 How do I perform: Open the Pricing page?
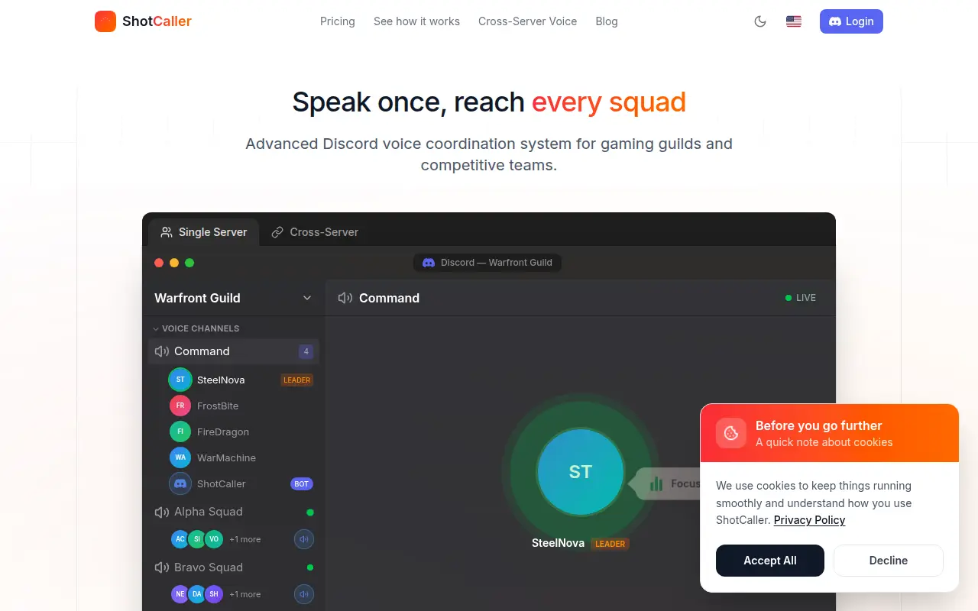(338, 21)
